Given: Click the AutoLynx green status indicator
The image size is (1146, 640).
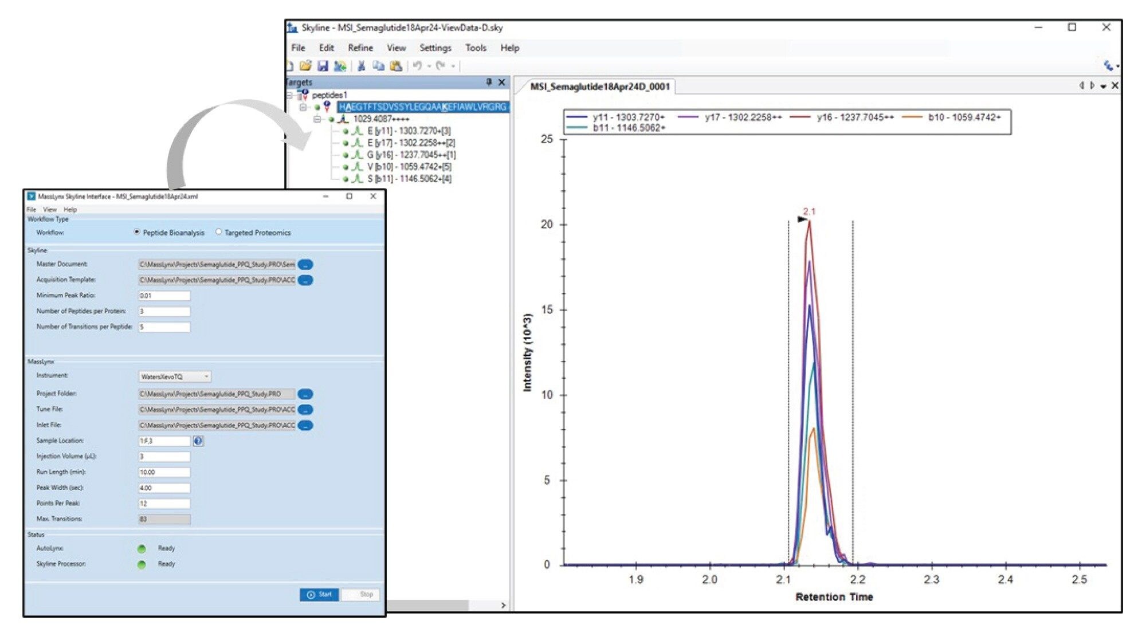Looking at the screenshot, I should tap(142, 549).
